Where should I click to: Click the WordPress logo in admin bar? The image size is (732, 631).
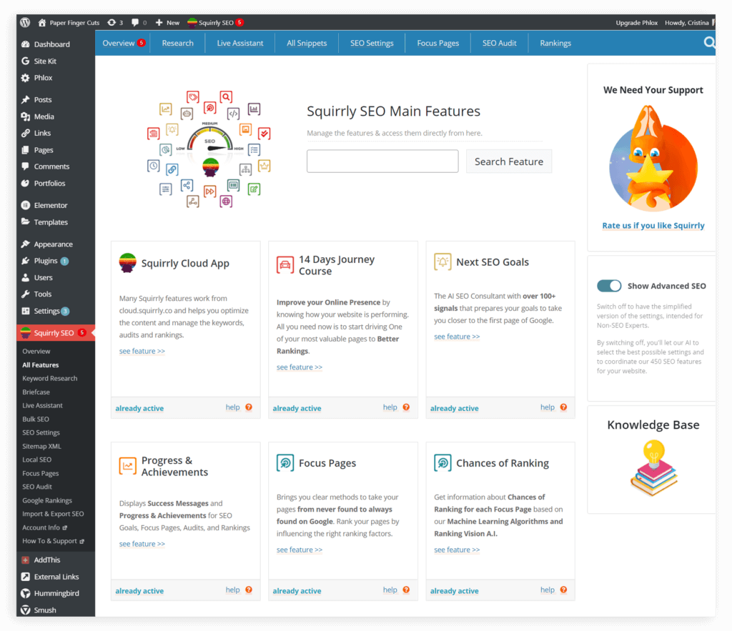24,22
